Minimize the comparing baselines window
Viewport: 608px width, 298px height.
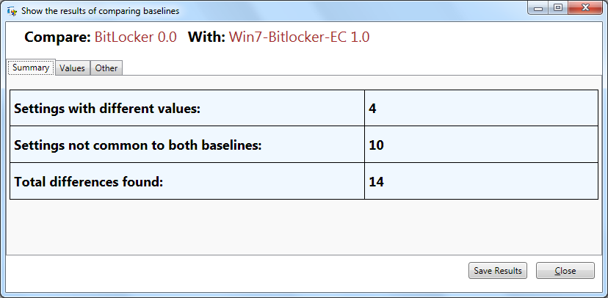click(x=539, y=8)
